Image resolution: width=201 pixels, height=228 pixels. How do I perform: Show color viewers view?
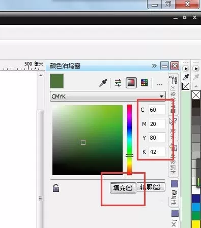point(131,83)
